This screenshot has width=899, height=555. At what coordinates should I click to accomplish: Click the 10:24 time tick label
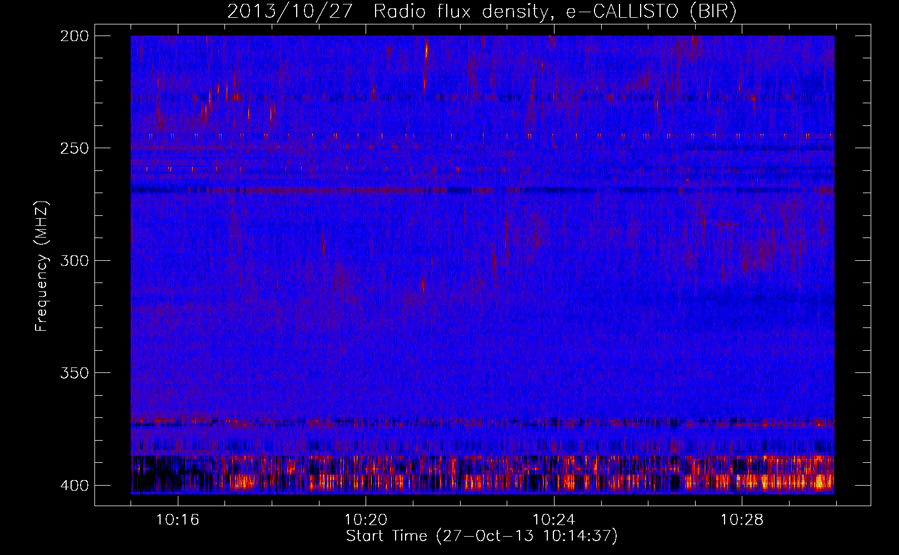click(x=554, y=520)
